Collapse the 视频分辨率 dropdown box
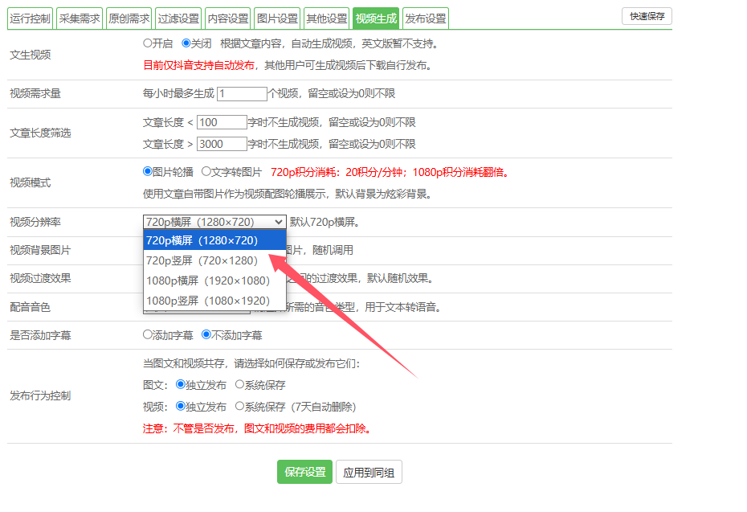747x512 pixels. click(214, 222)
